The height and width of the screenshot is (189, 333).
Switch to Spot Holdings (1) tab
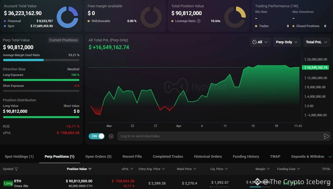pos(19,157)
